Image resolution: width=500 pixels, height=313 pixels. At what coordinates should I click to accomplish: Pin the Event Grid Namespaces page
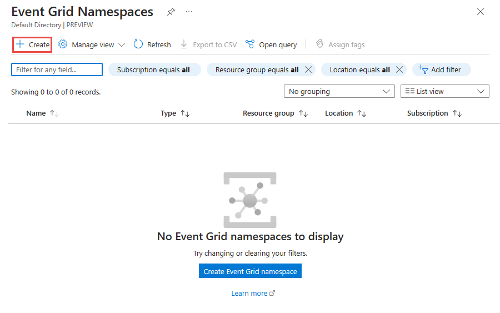point(171,12)
